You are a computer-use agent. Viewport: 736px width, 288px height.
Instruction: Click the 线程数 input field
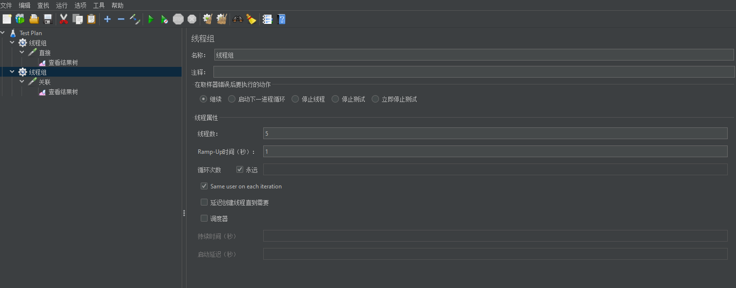[x=495, y=133]
